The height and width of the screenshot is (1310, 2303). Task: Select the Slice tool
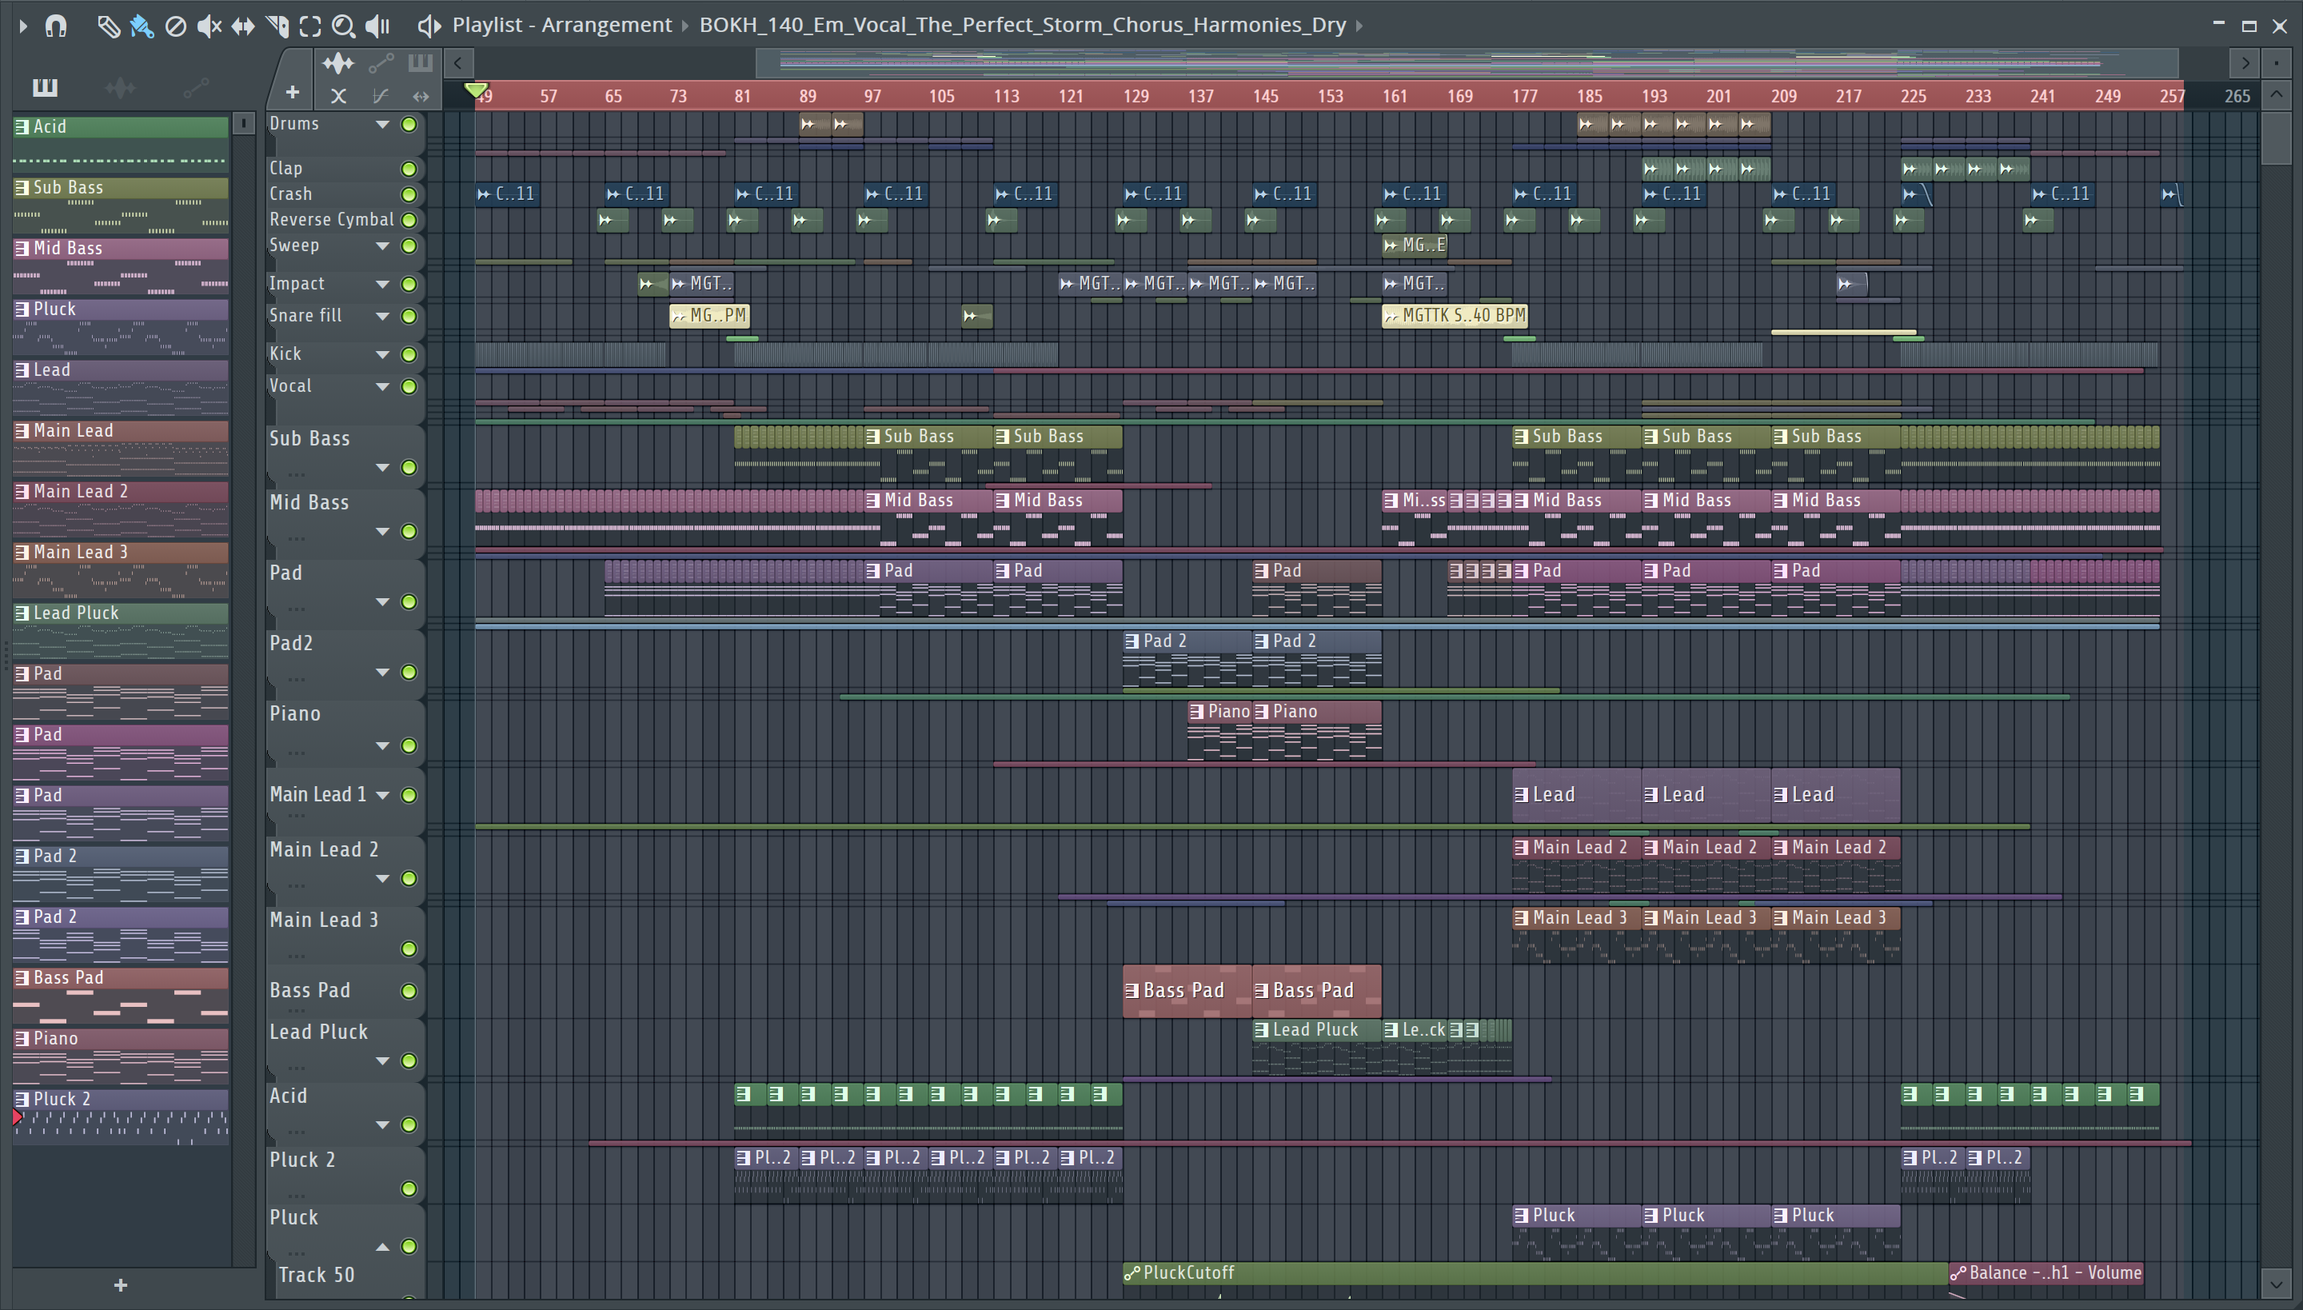(277, 26)
